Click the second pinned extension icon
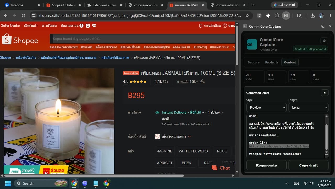335x189 pixels. tap(268, 15)
